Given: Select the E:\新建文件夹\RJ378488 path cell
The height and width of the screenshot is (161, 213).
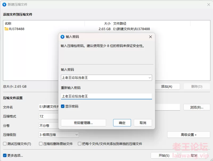Looking at the screenshot, I should [x=132, y=29].
